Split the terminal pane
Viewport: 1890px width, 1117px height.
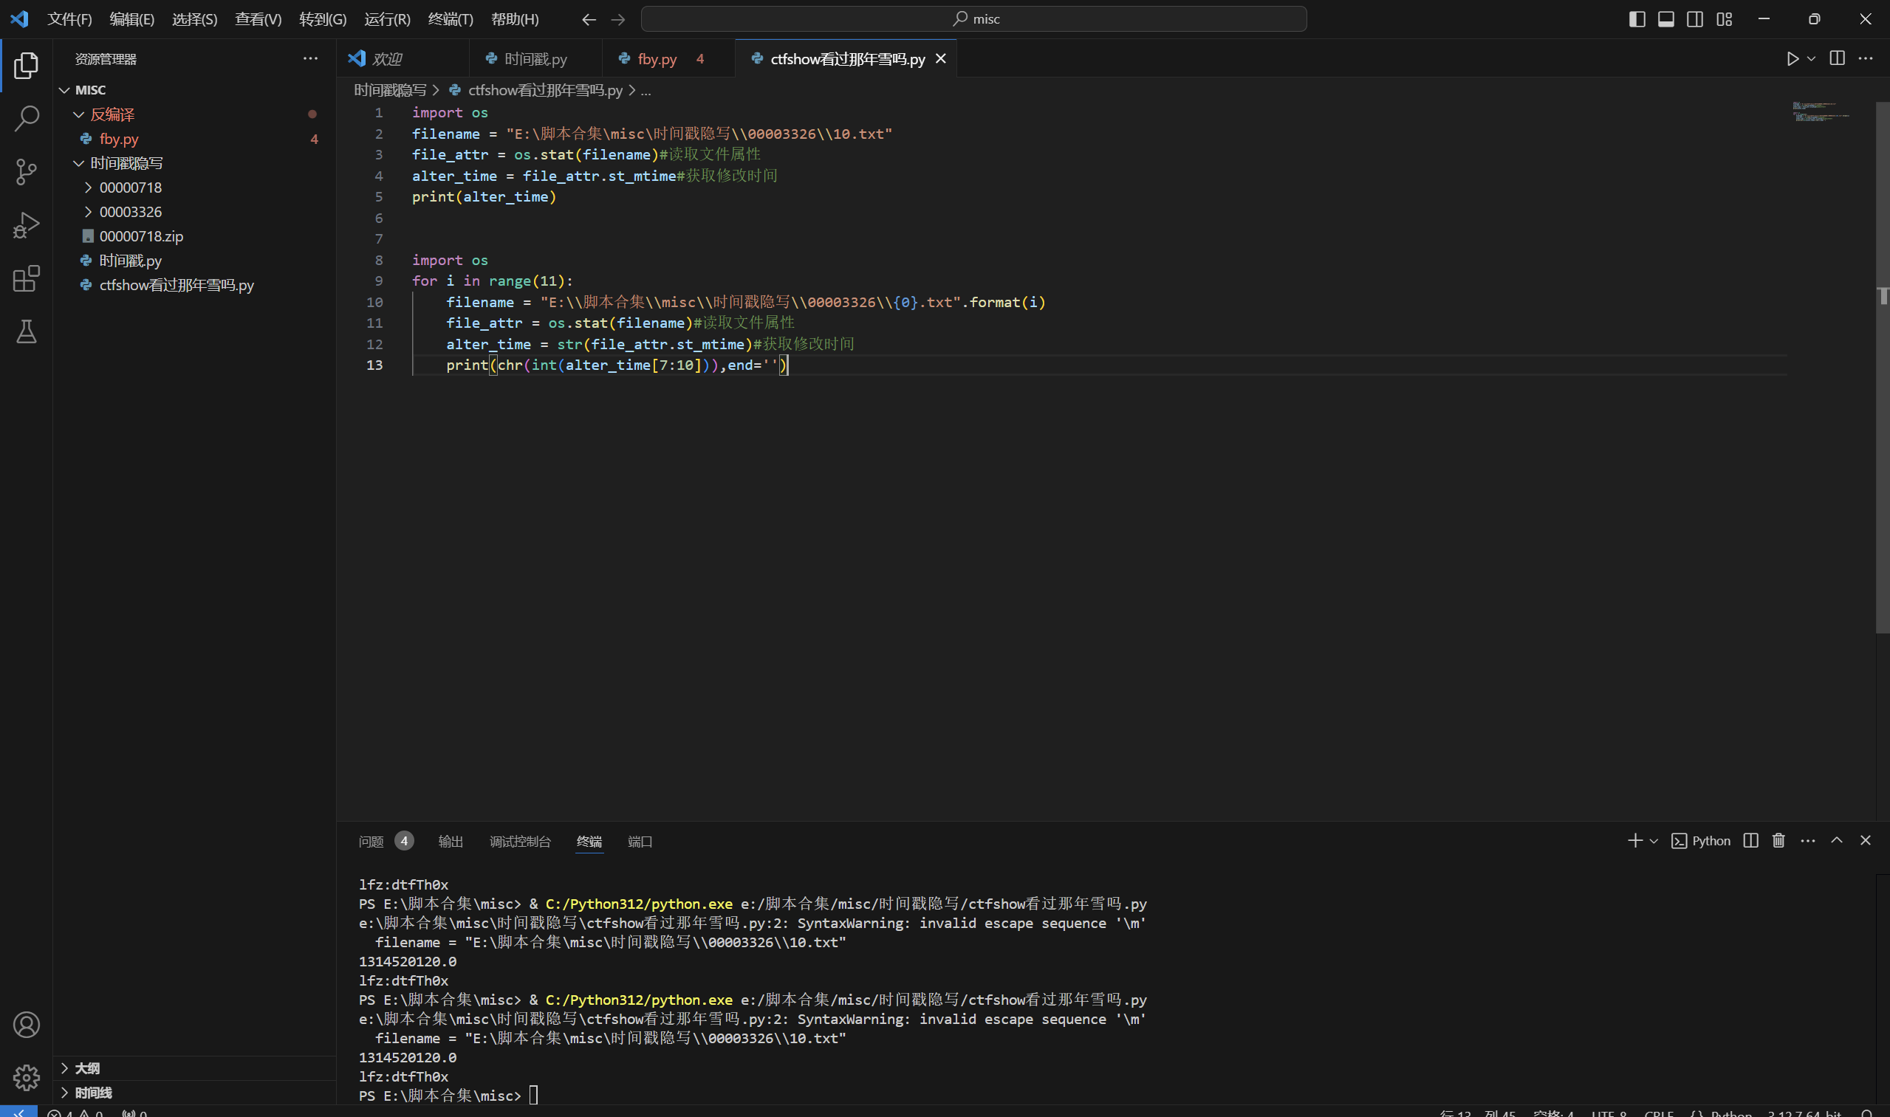click(1750, 841)
